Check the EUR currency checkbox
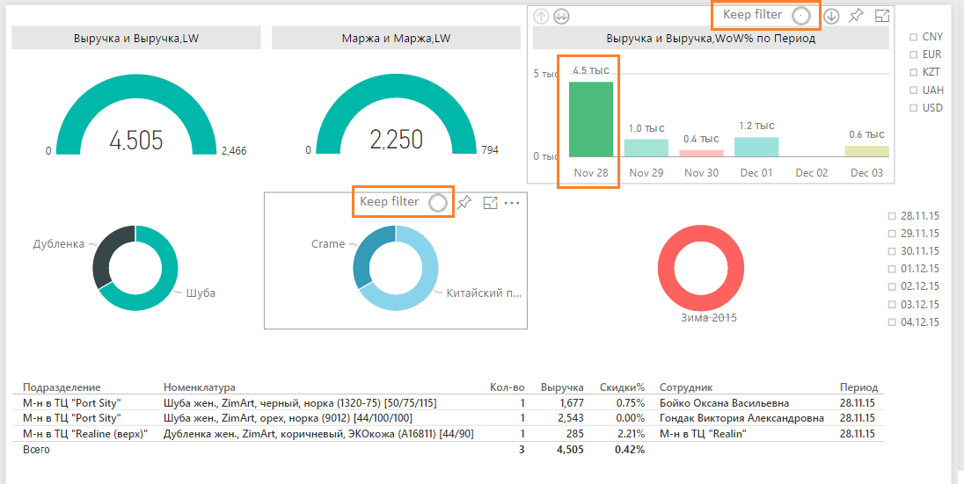The height and width of the screenshot is (484, 964). 914,55
